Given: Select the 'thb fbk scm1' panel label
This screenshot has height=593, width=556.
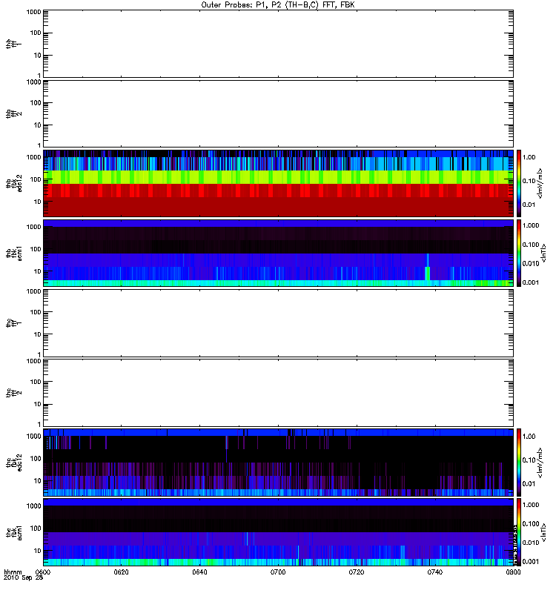Looking at the screenshot, I should [13, 253].
